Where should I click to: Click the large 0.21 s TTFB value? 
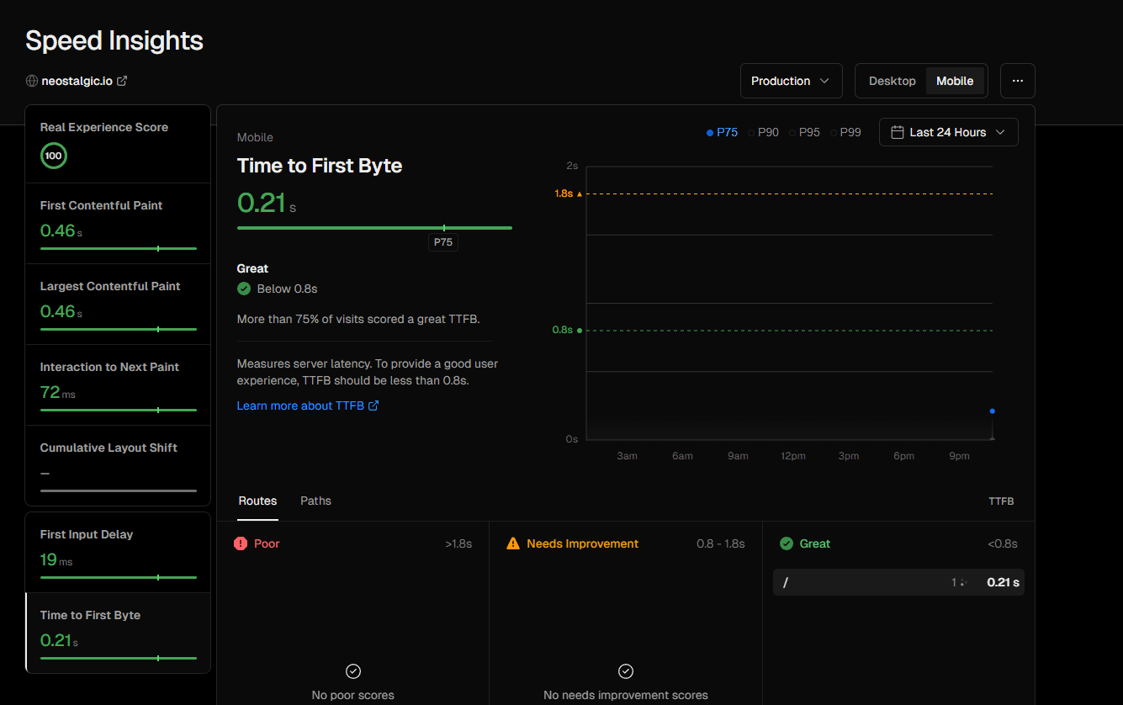point(267,203)
